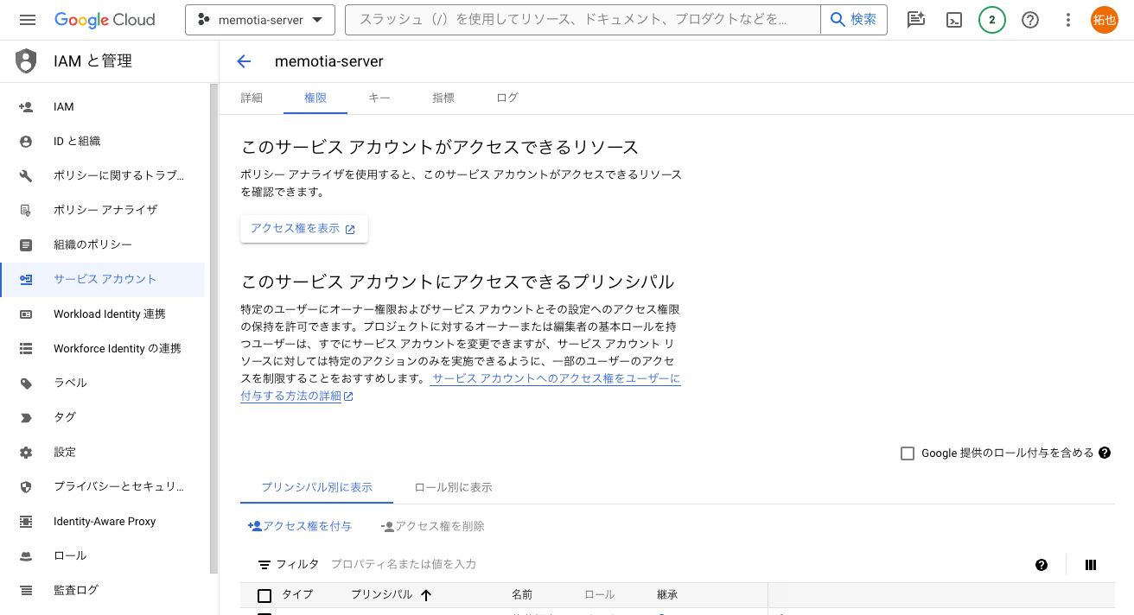The height and width of the screenshot is (615, 1134).
Task: Open プライバシーとセキュリ... sidebar item
Action: (x=104, y=487)
